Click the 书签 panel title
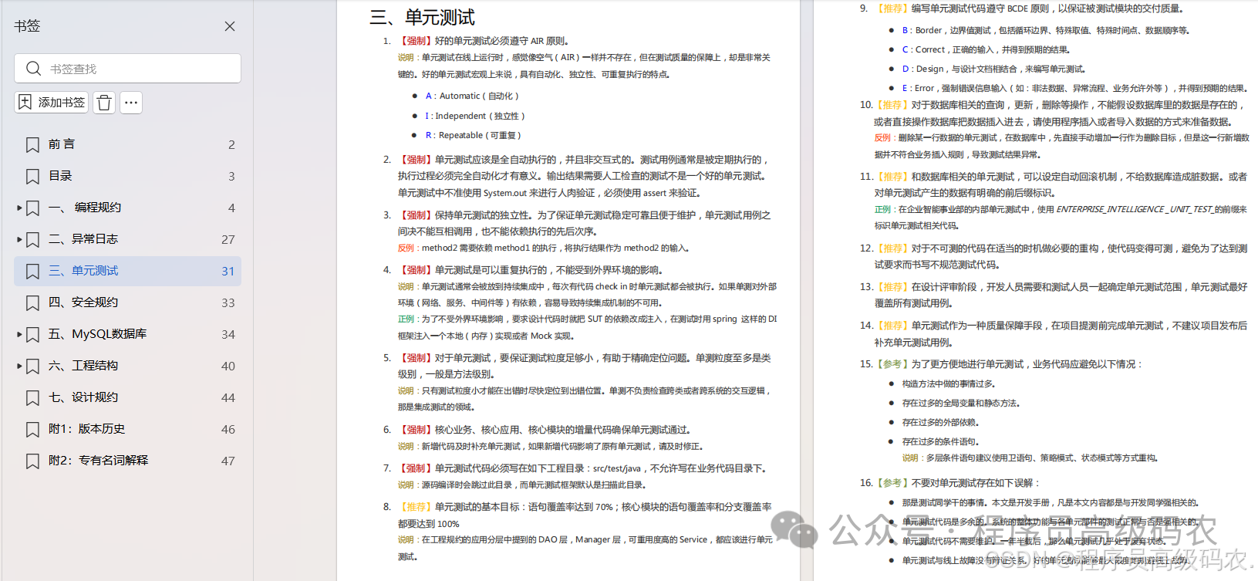1258x581 pixels. coord(27,25)
